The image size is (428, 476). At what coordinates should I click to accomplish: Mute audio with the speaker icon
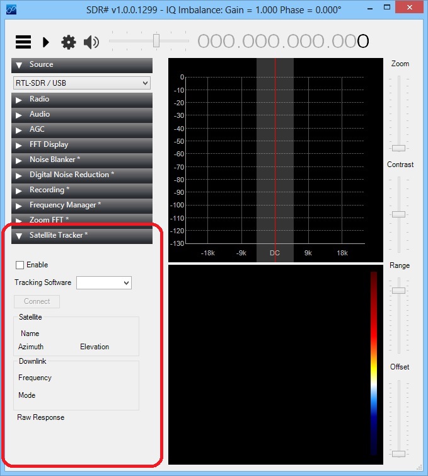pyautogui.click(x=91, y=42)
